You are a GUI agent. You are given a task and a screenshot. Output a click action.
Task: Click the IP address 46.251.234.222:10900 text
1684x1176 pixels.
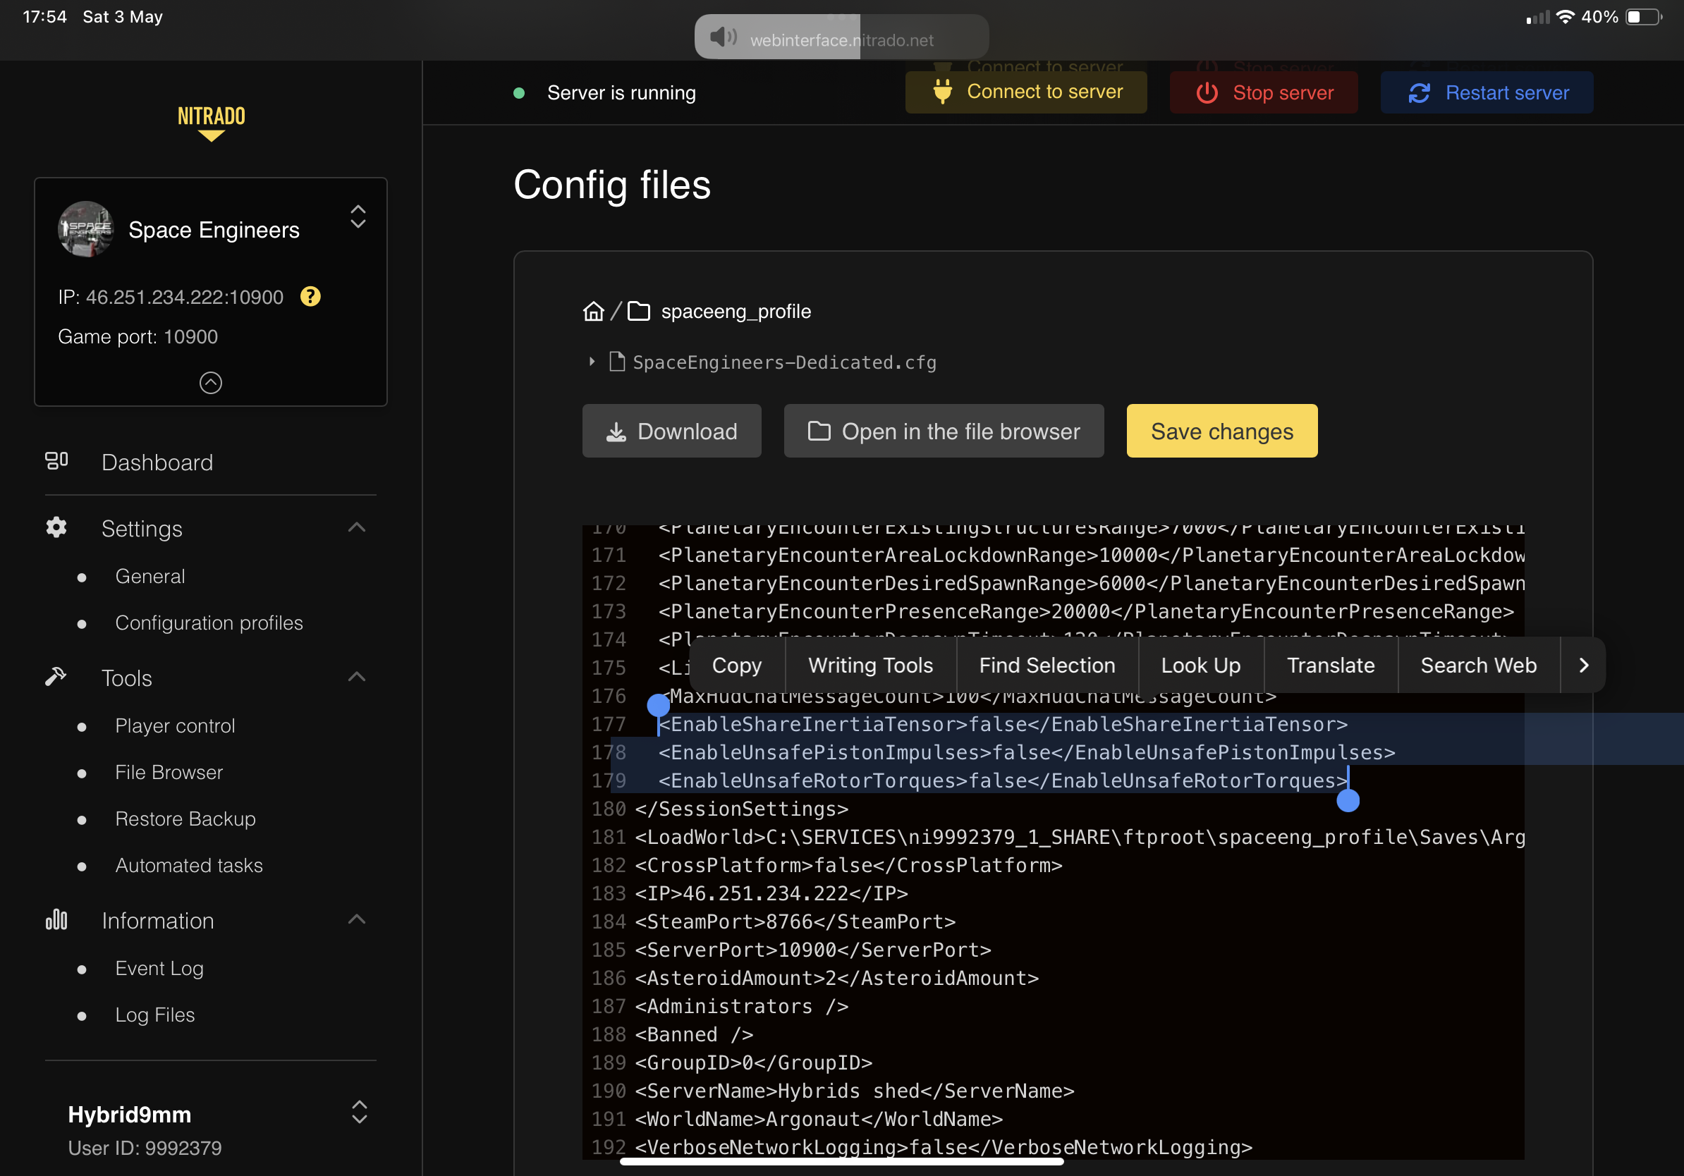(184, 297)
